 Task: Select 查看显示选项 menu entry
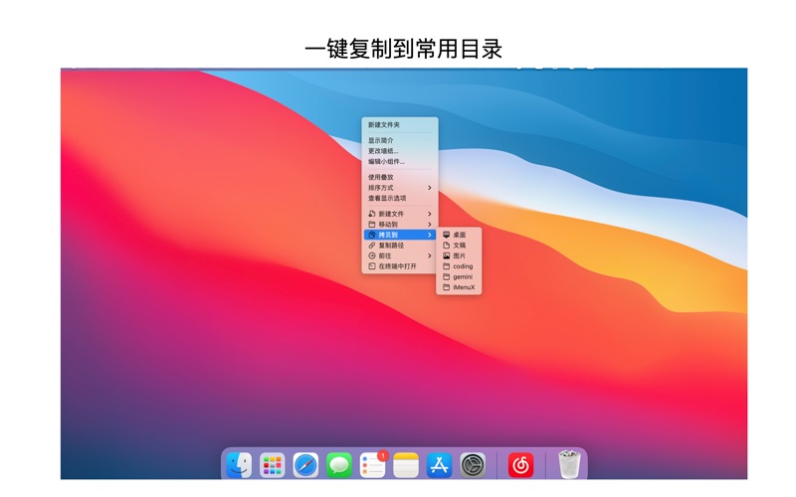click(400, 198)
